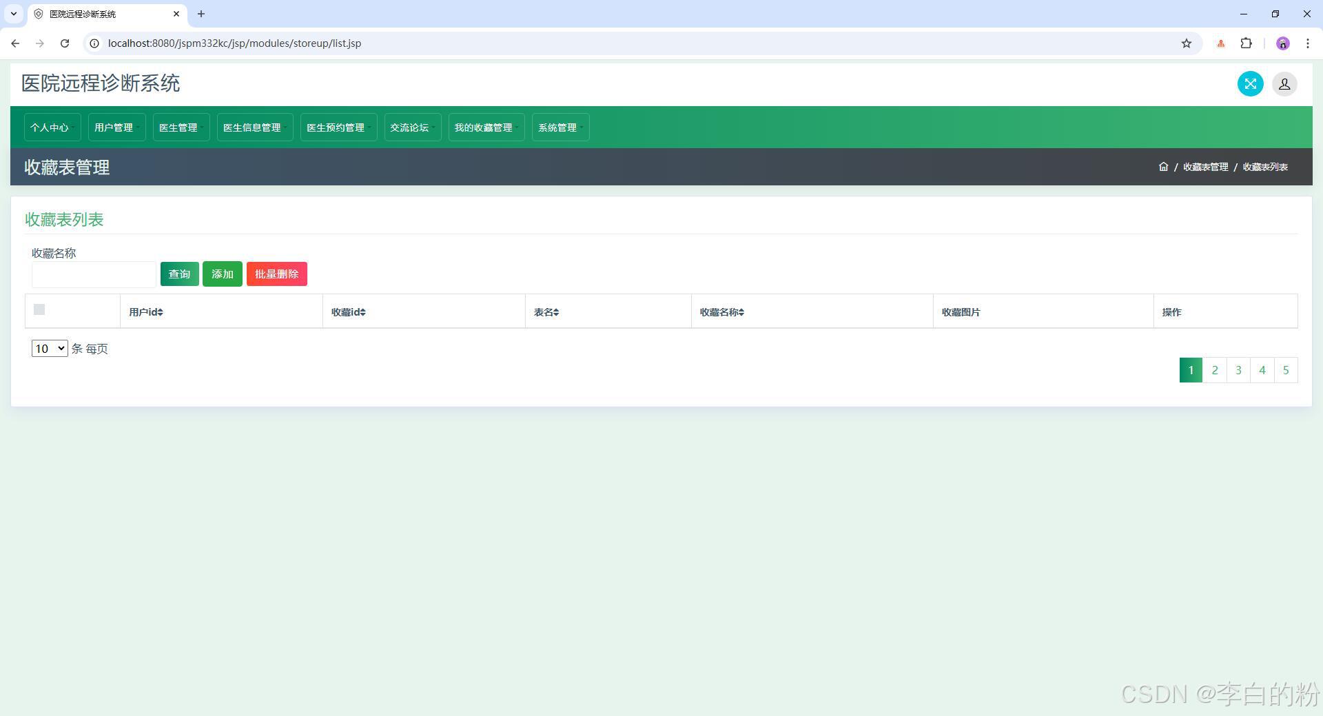Image resolution: width=1323 pixels, height=716 pixels.
Task: Expand the 用户管理 menu
Action: [x=116, y=127]
